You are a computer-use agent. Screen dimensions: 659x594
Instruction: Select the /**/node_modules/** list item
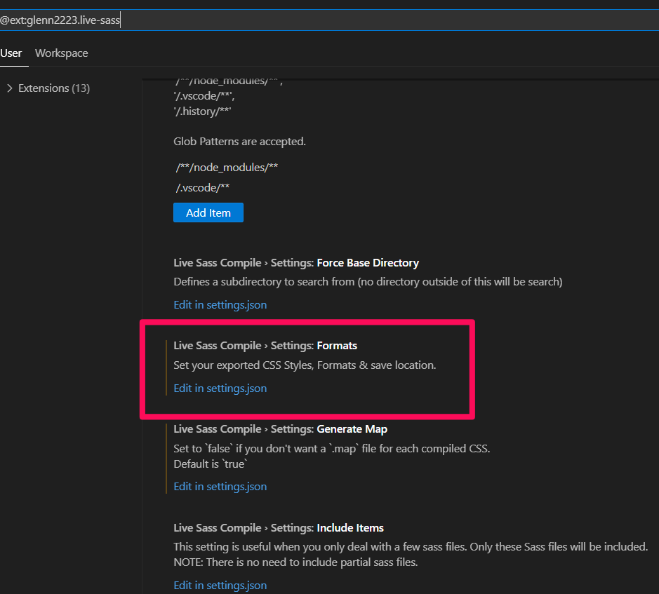coord(227,168)
